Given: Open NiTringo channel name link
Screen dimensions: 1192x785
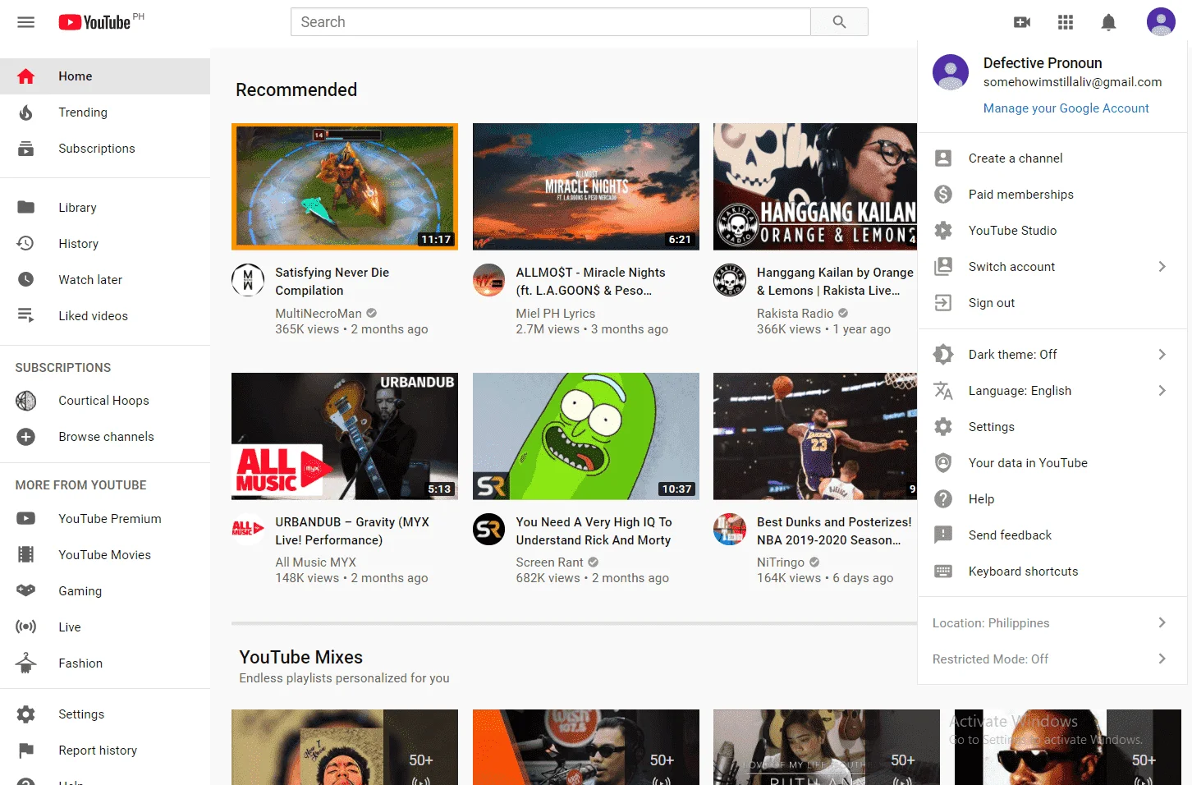Looking at the screenshot, I should tap(781, 562).
